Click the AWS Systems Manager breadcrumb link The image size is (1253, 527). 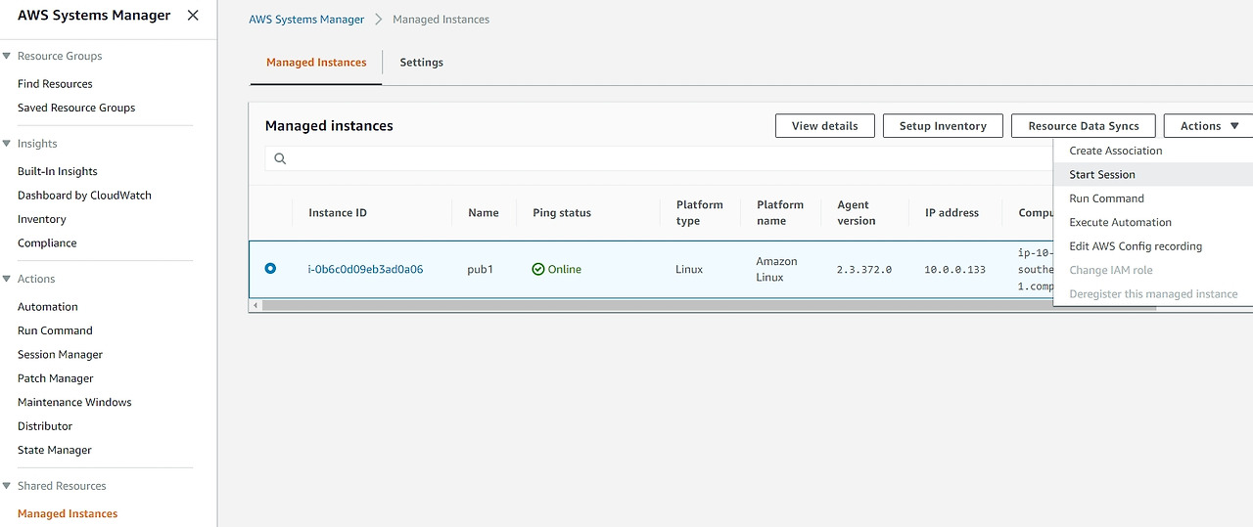click(306, 20)
